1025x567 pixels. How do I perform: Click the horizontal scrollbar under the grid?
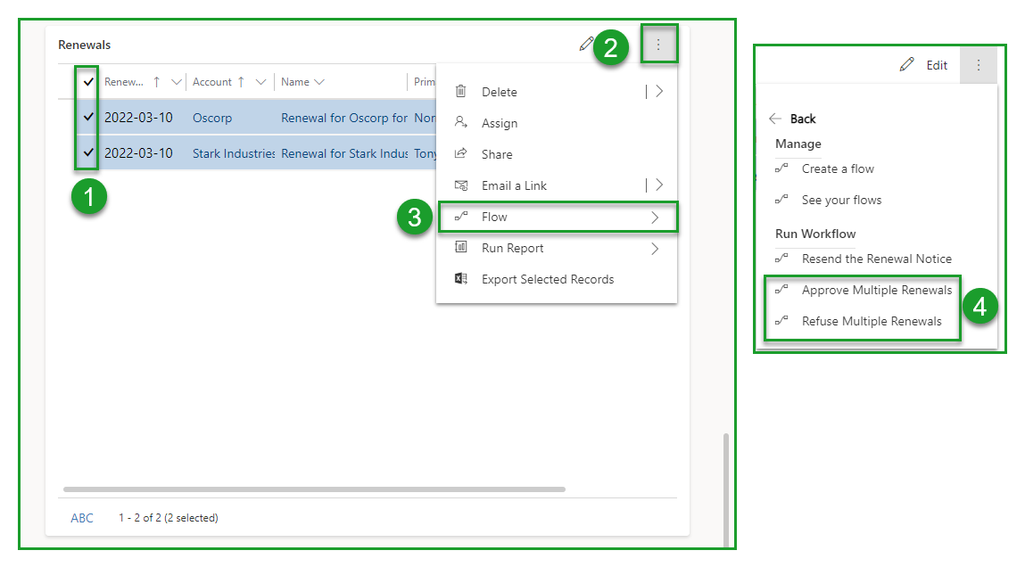[314, 489]
